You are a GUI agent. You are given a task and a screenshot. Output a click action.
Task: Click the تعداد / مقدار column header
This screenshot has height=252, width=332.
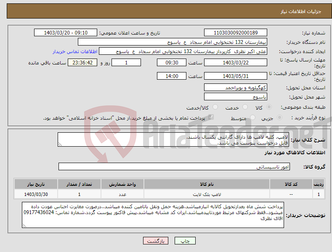tap(79, 184)
